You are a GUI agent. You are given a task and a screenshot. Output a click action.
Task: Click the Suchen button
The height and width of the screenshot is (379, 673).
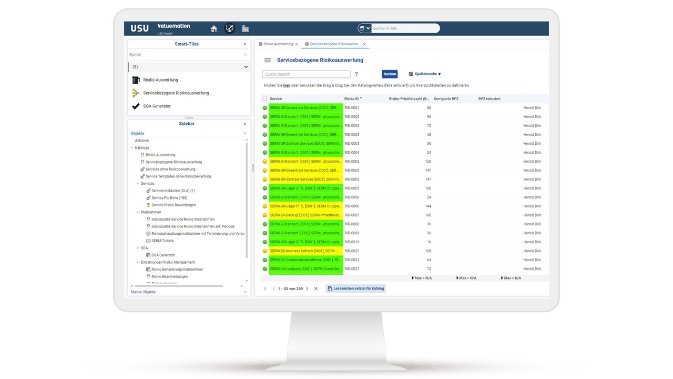[390, 74]
